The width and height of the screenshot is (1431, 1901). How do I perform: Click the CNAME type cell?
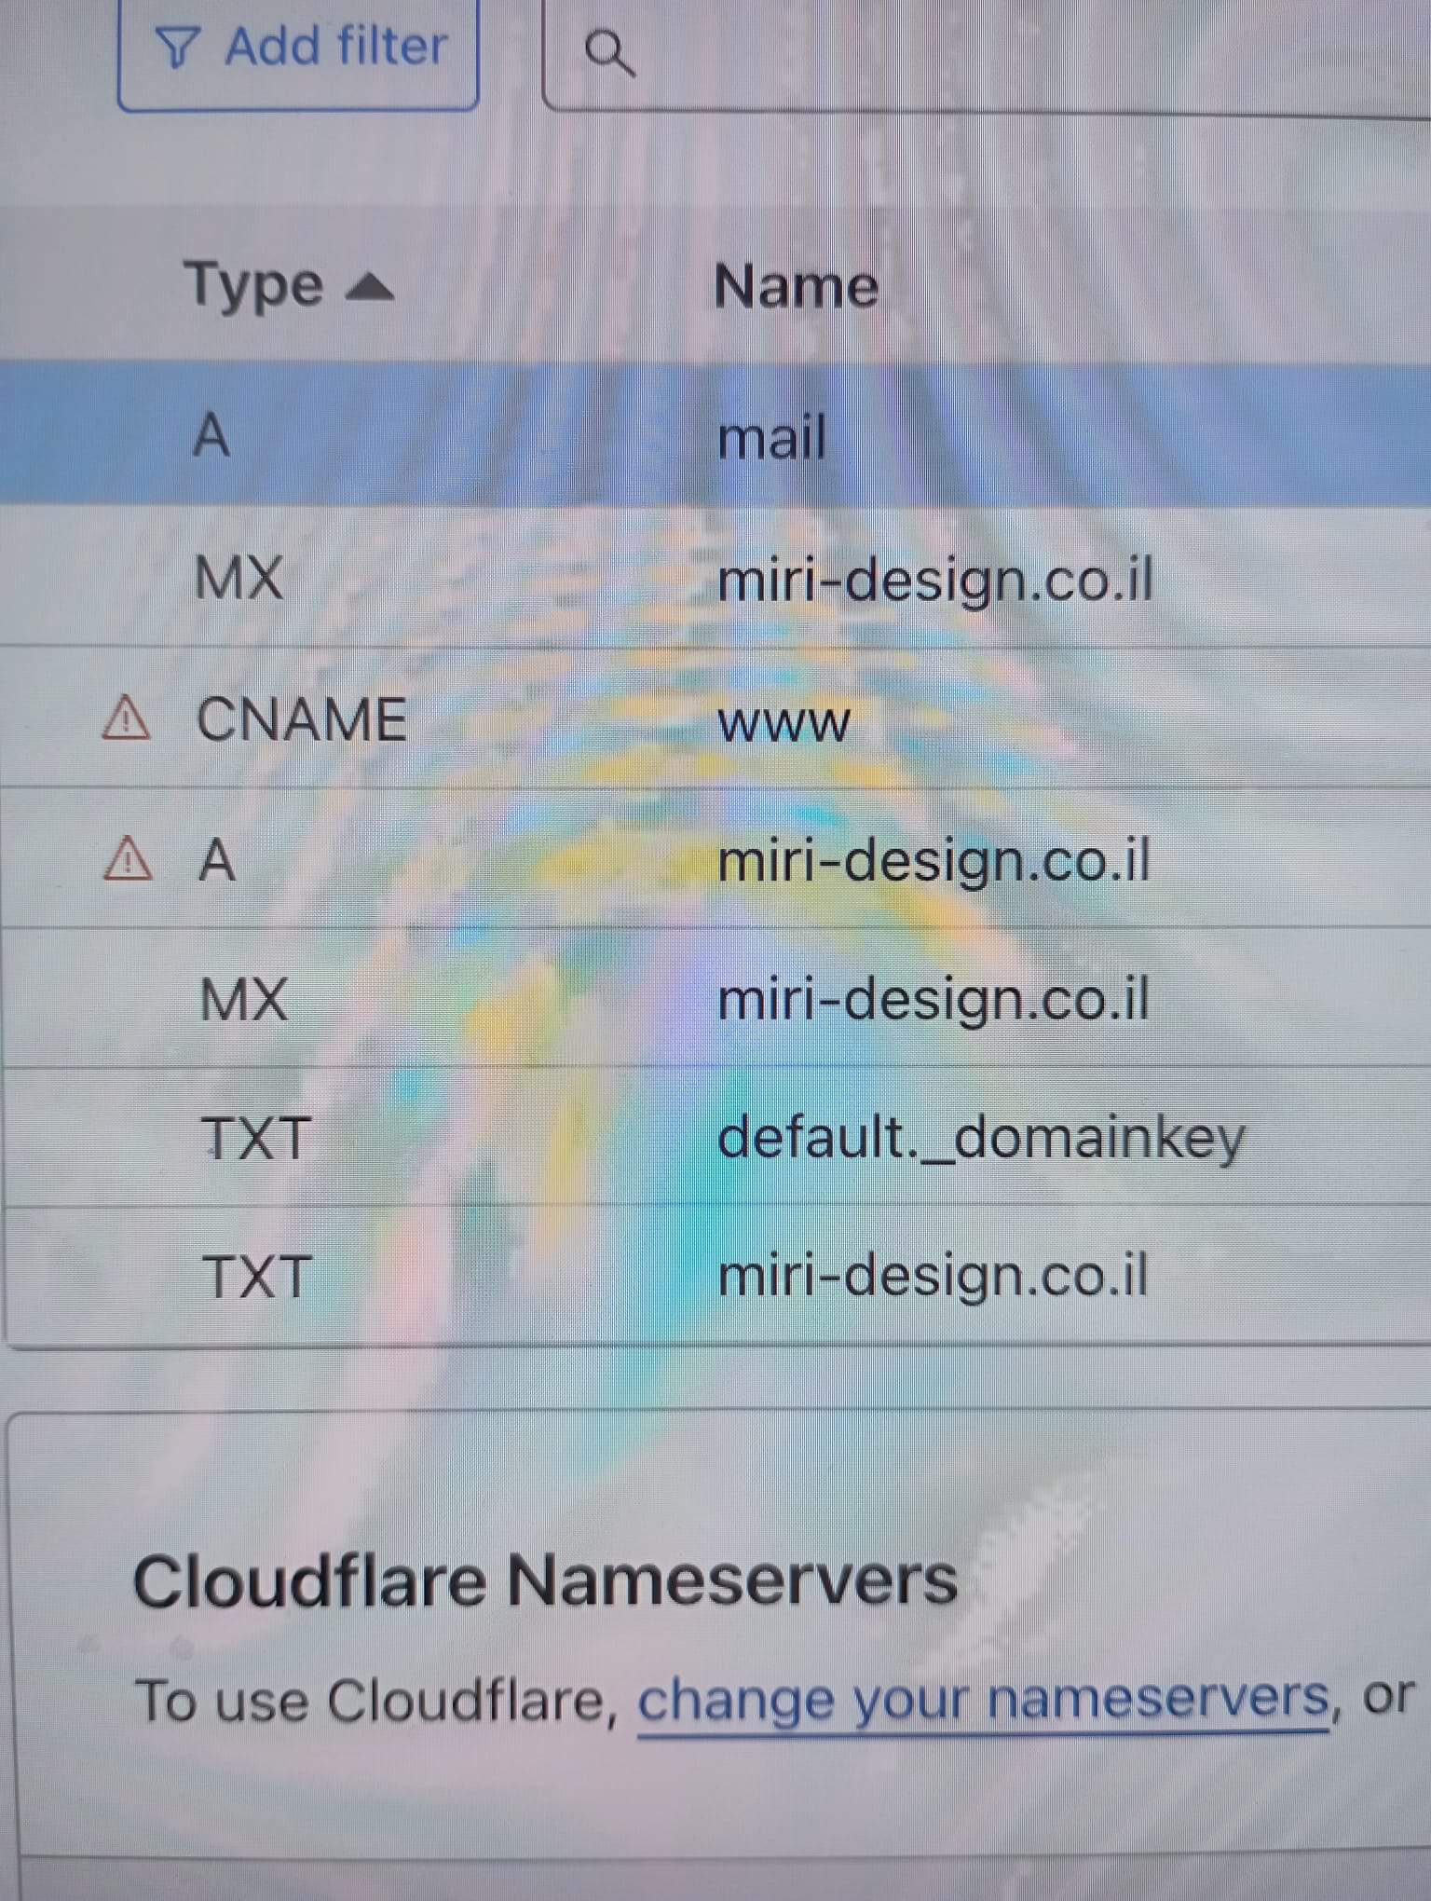(x=302, y=719)
